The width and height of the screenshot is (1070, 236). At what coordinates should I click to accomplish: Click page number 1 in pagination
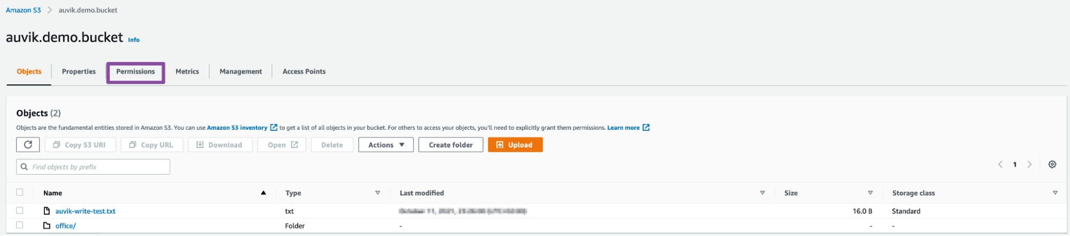pyautogui.click(x=1014, y=164)
